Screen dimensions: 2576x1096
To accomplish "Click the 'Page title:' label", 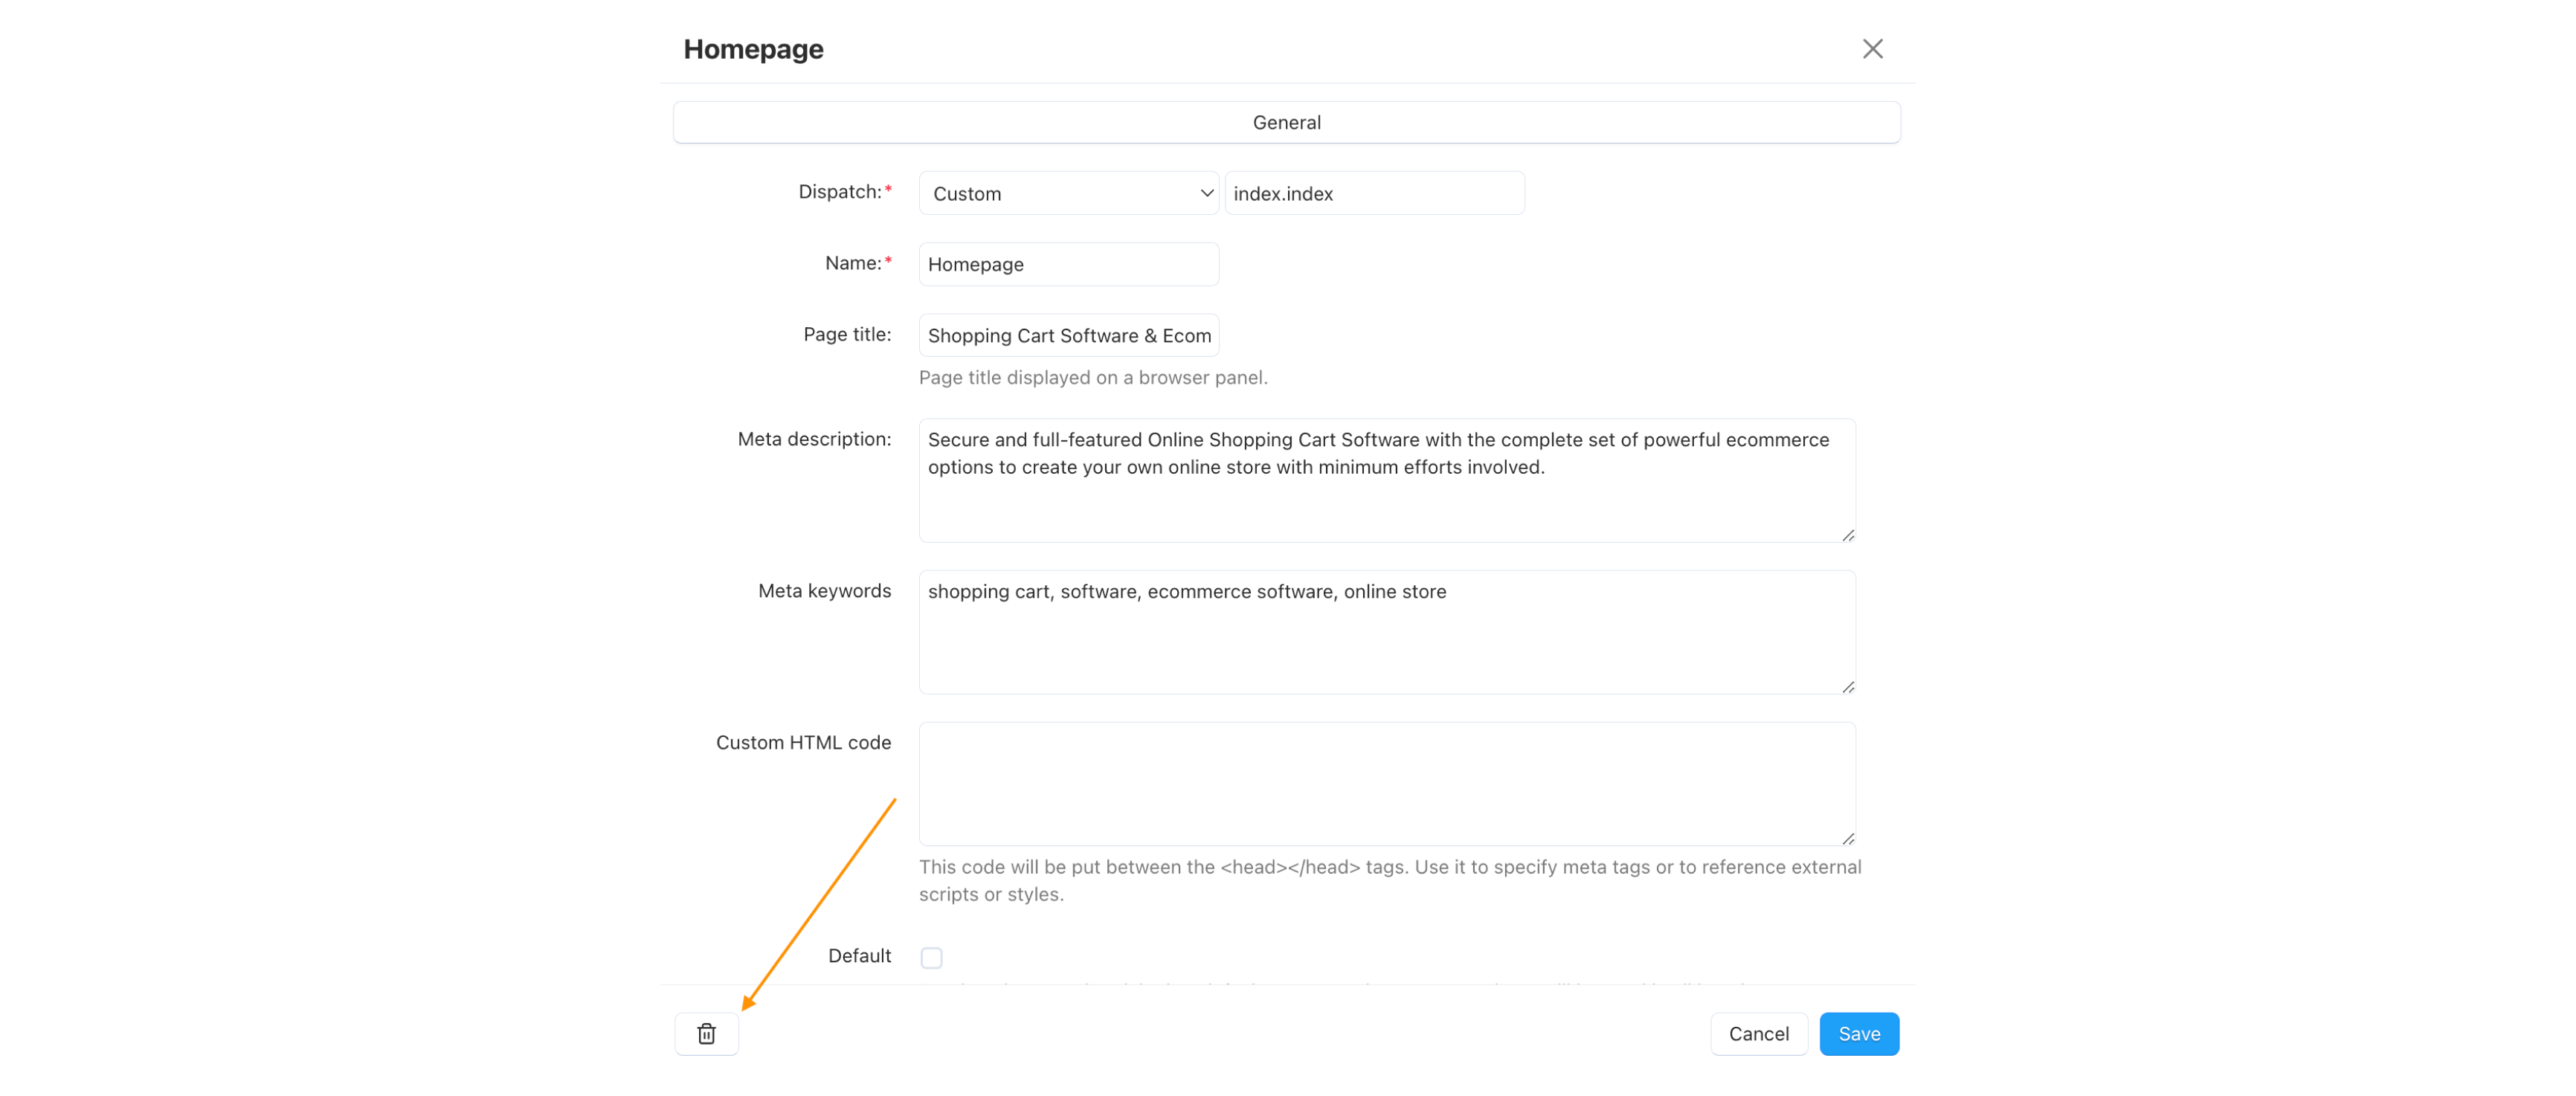I will [847, 334].
